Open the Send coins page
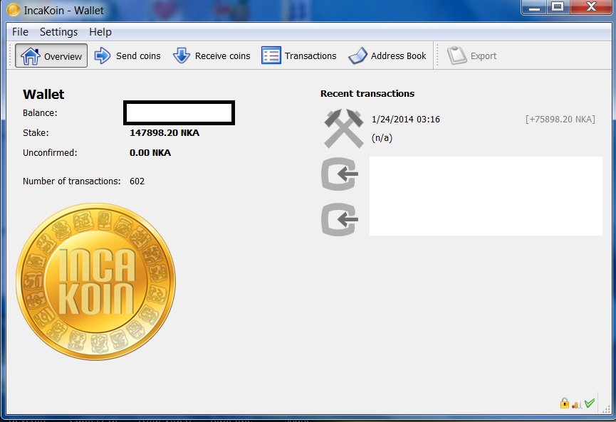This screenshot has height=422, width=616. 127,56
